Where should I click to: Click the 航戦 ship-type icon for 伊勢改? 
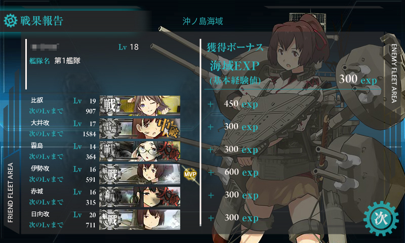click(x=110, y=174)
